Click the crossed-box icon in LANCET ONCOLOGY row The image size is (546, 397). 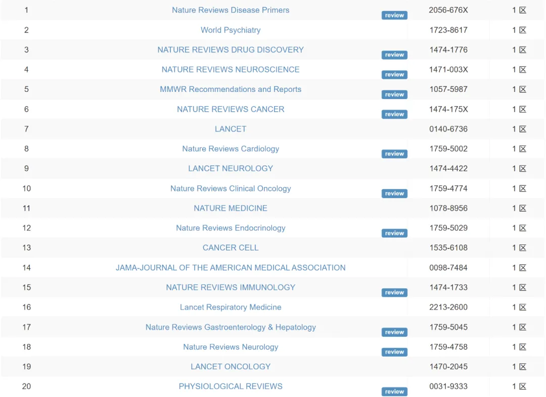click(523, 367)
